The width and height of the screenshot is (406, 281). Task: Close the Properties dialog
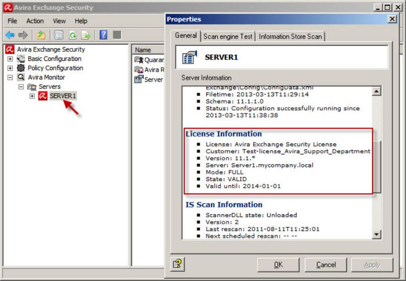pyautogui.click(x=392, y=19)
